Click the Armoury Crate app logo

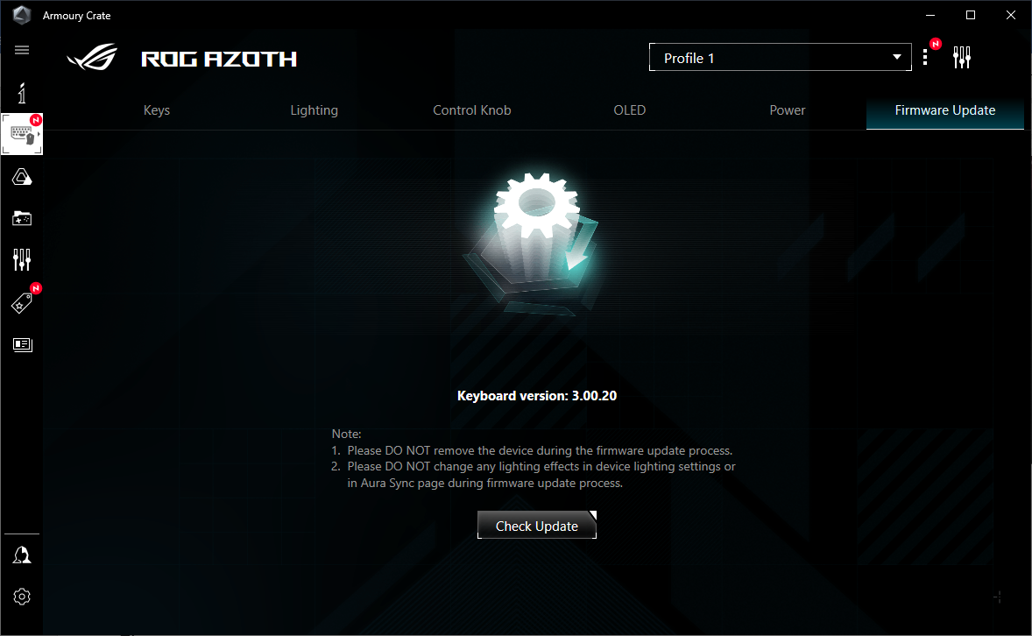[x=22, y=15]
